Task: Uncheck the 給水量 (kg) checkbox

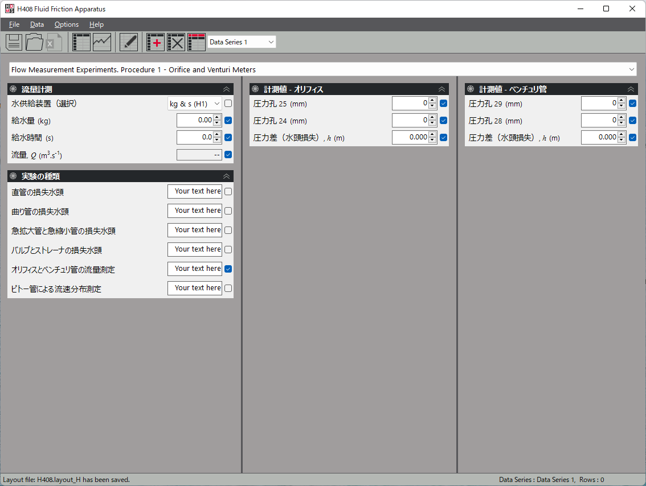Action: coord(228,120)
